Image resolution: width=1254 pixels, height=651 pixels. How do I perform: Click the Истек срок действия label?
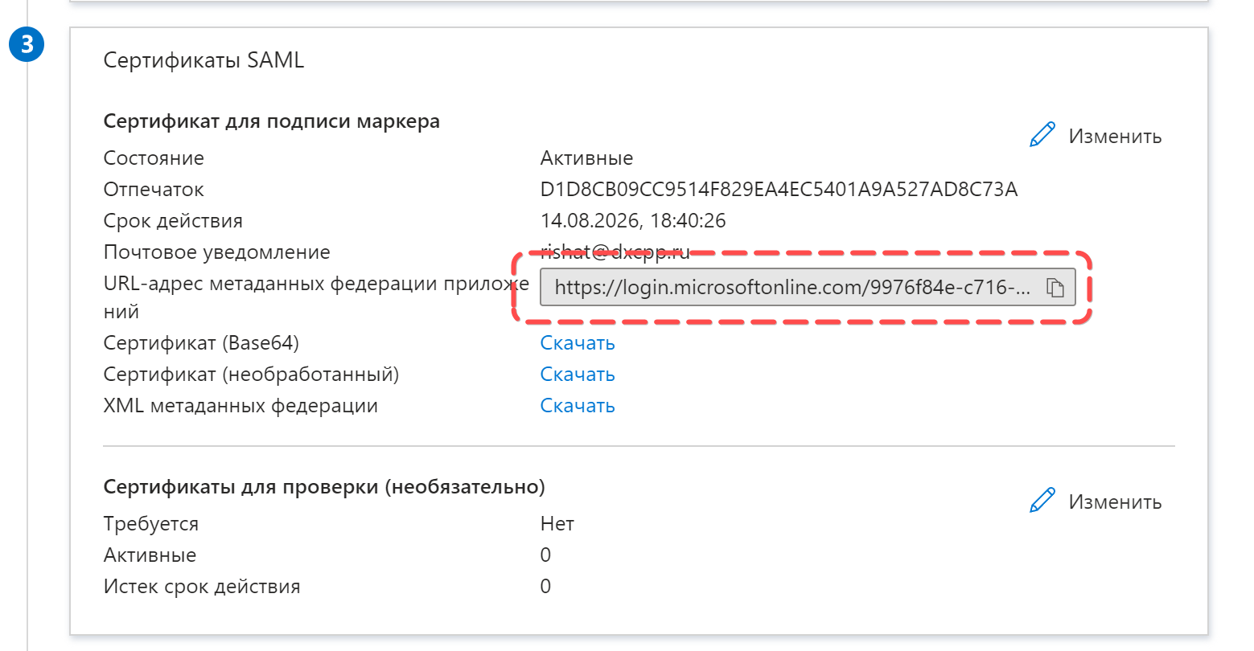point(202,587)
